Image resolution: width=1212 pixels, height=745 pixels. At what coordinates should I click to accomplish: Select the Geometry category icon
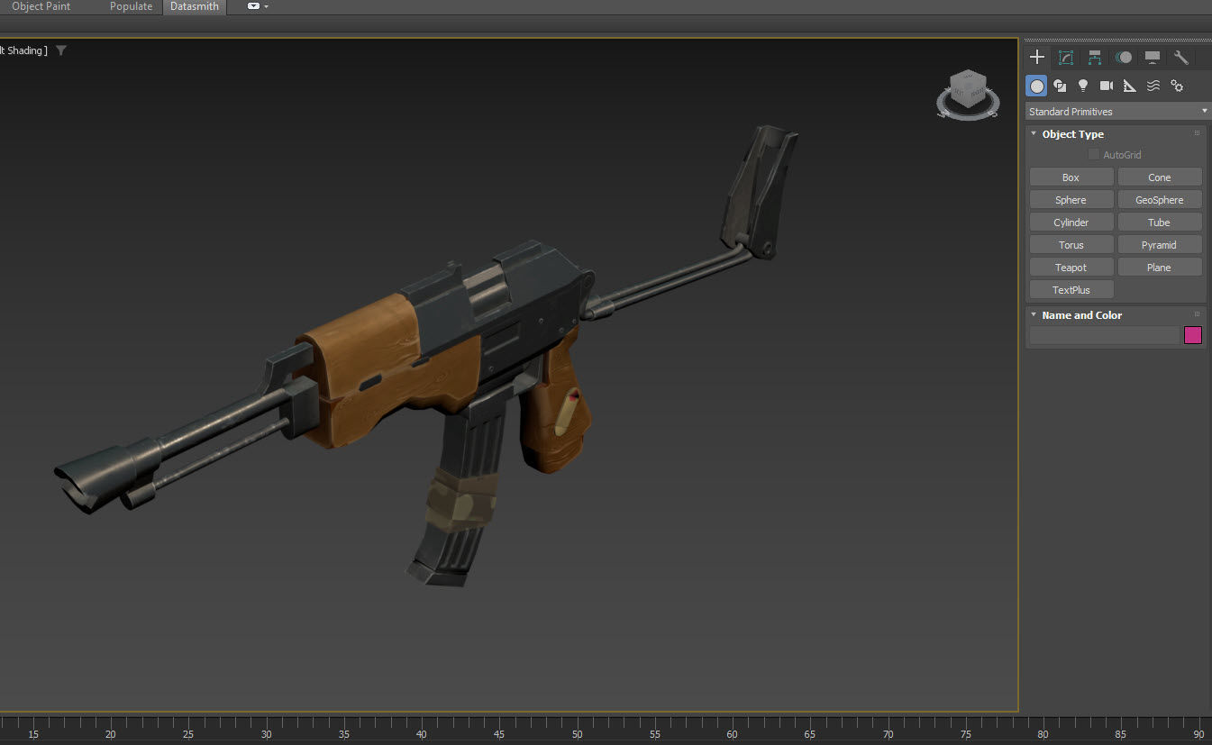tap(1037, 86)
